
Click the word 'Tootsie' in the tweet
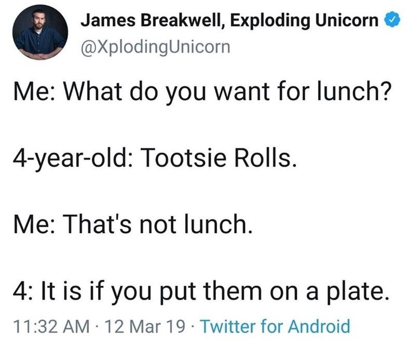pyautogui.click(x=184, y=158)
